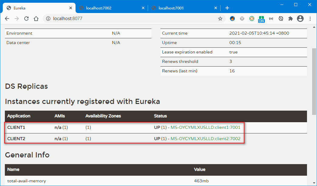
Task: Click the n/a AMI value for CLIENT1
Action: click(58, 127)
